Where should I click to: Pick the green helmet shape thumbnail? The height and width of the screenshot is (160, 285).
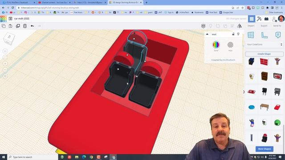(277, 123)
